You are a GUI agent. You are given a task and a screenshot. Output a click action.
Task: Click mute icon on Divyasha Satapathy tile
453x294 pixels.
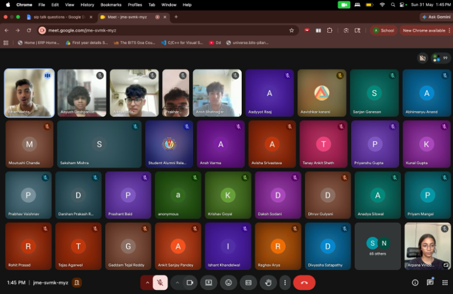[x=344, y=229]
